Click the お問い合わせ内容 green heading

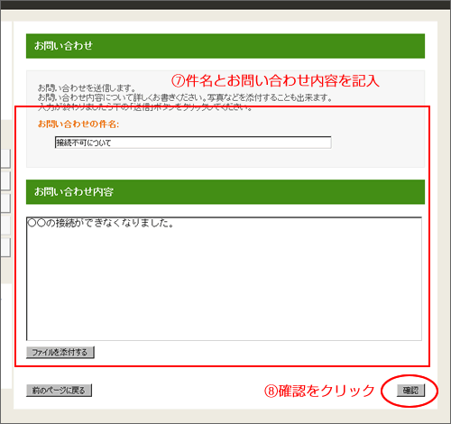pos(225,192)
